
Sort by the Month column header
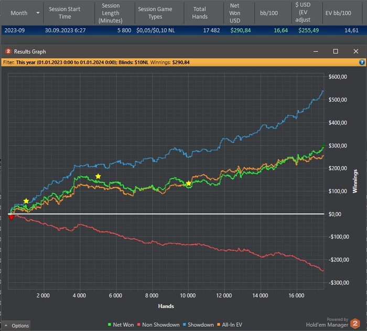pos(19,13)
